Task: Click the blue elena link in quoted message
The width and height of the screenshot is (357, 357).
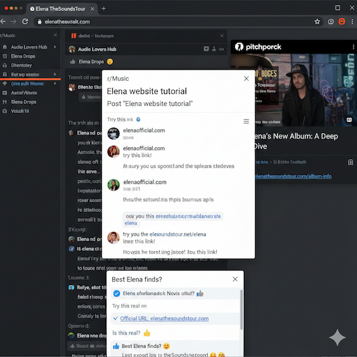Action: (x=131, y=223)
